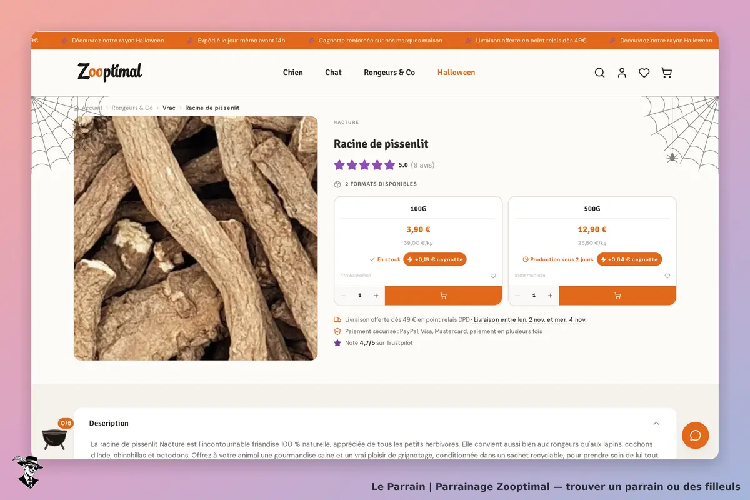Add 100G format to wishlist heart
This screenshot has width=750, height=500.
coord(493,276)
